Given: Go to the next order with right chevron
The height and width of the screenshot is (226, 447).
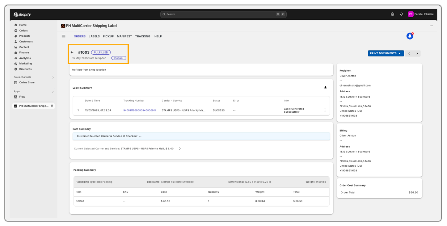Looking at the screenshot, I should click(417, 54).
